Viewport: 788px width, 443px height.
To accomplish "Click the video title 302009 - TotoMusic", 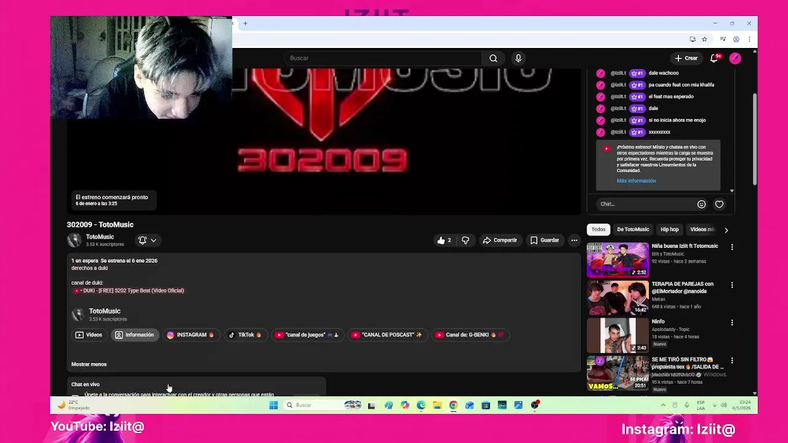I will [x=100, y=225].
